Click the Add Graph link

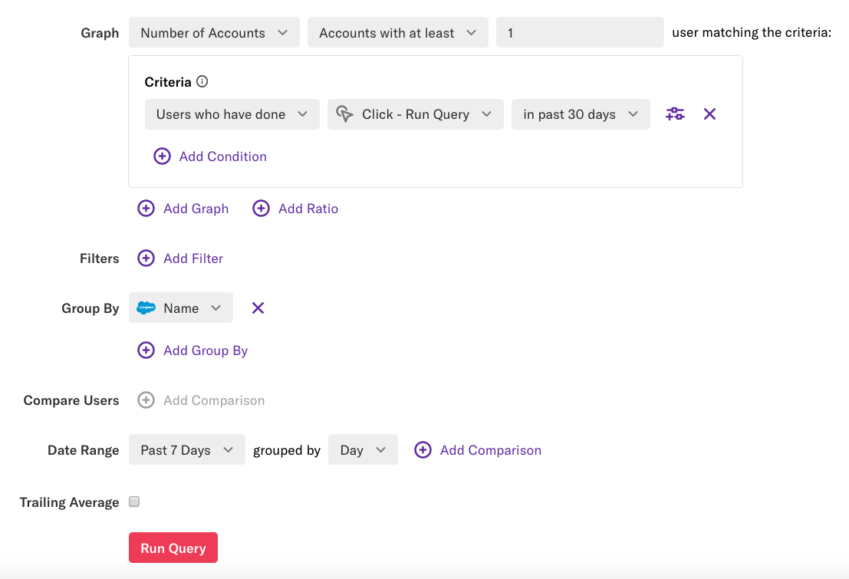pos(196,209)
